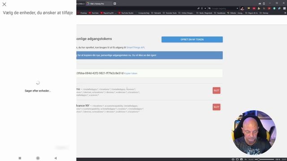Open the Netværk bookmark folder
The width and height of the screenshot is (287, 161).
156,13
